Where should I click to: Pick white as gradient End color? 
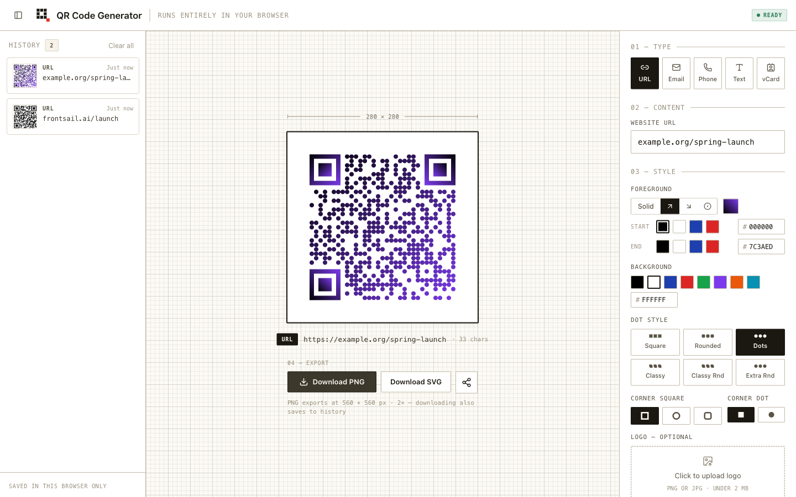[x=679, y=247]
